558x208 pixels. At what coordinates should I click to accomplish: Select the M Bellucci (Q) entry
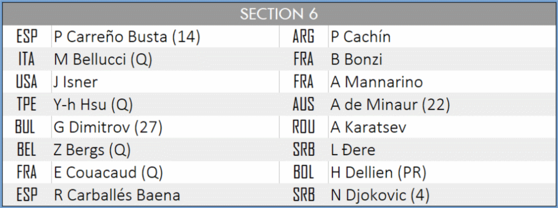[x=165, y=59]
